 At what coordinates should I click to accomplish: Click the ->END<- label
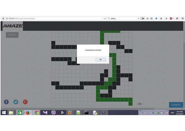[140, 104]
